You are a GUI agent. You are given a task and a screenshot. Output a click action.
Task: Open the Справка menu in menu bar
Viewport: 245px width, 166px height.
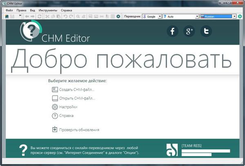66,9
